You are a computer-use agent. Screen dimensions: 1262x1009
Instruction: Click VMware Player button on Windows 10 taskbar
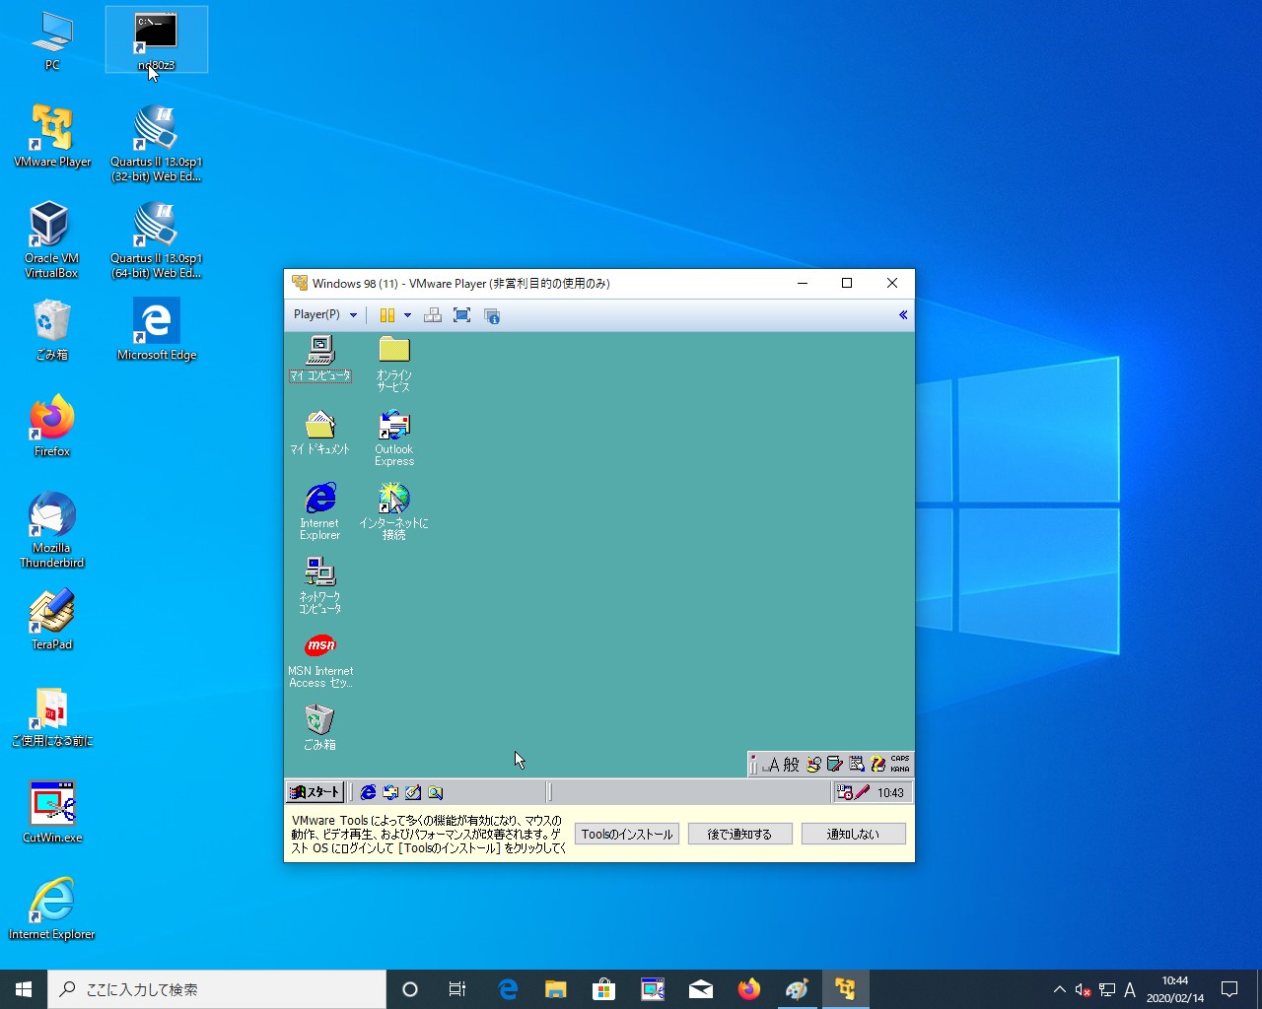tap(845, 989)
